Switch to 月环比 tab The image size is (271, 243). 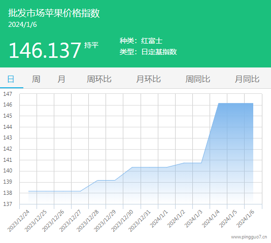tap(148, 79)
